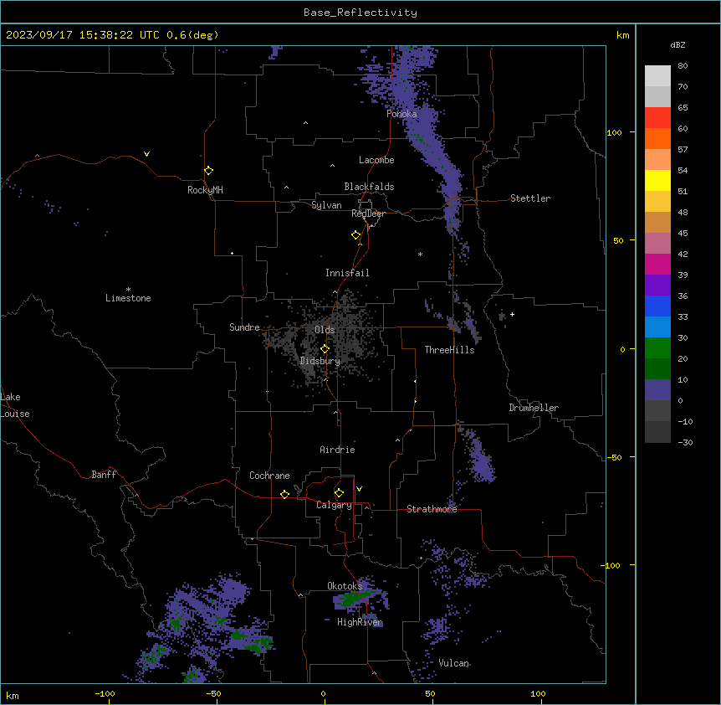This screenshot has height=705, width=721.
Task: Click the Stettler city label
Action: pyautogui.click(x=530, y=198)
